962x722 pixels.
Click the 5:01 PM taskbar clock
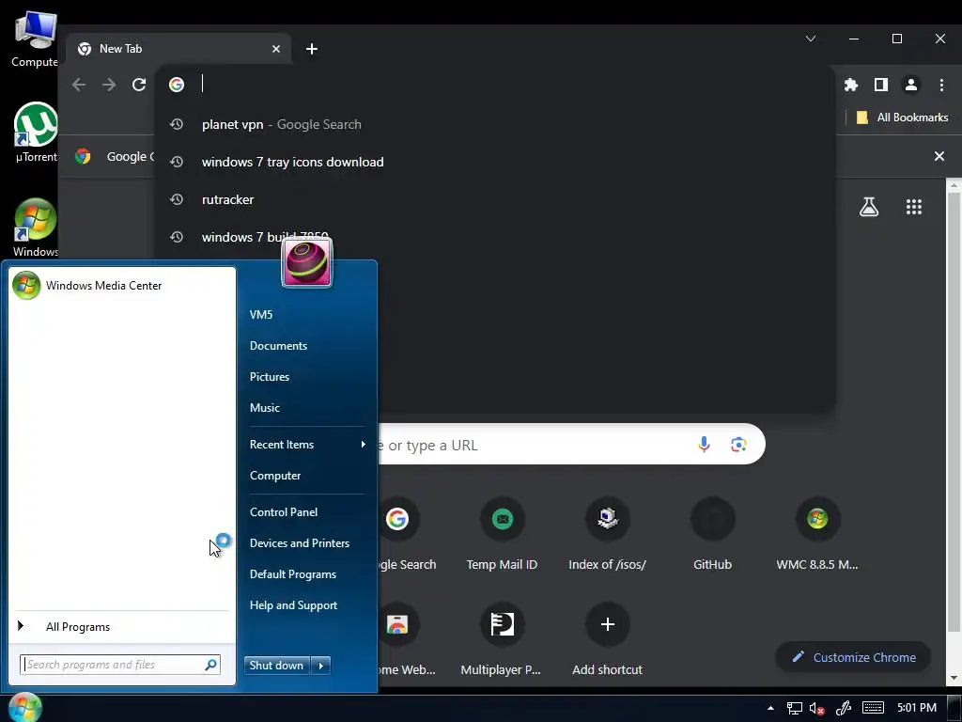click(x=917, y=708)
